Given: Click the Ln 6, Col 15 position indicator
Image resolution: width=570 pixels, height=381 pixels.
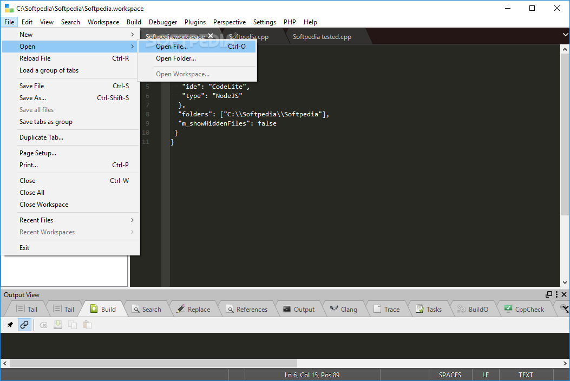Looking at the screenshot, I should [312, 375].
